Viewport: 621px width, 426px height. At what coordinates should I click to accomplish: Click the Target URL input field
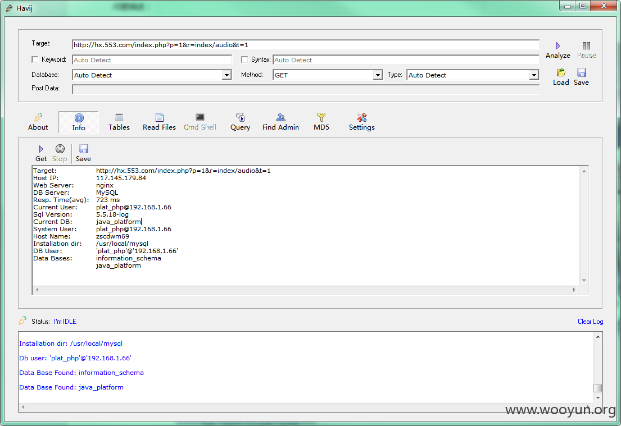coord(305,45)
